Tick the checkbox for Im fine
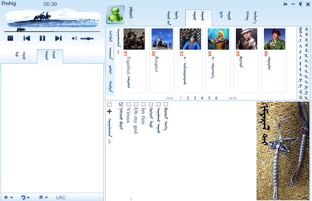The image size is (312, 201). pos(144,104)
